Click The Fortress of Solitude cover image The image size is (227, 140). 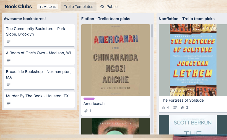(x=193, y=60)
